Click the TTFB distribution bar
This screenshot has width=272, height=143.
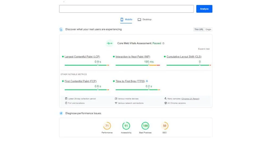click(138, 90)
